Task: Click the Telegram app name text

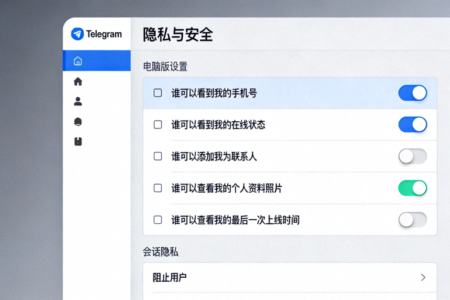Action: tap(104, 34)
